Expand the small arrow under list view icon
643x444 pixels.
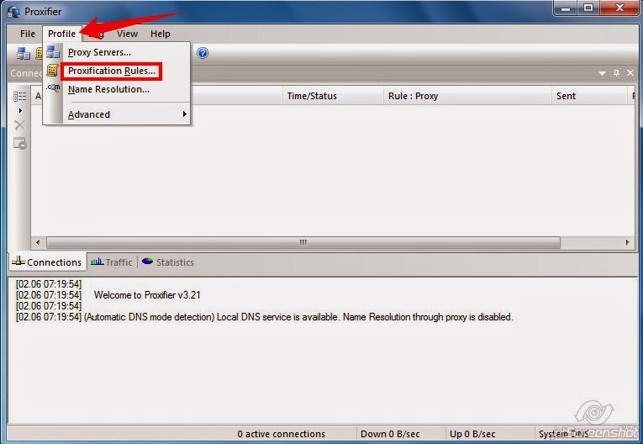tap(20, 110)
